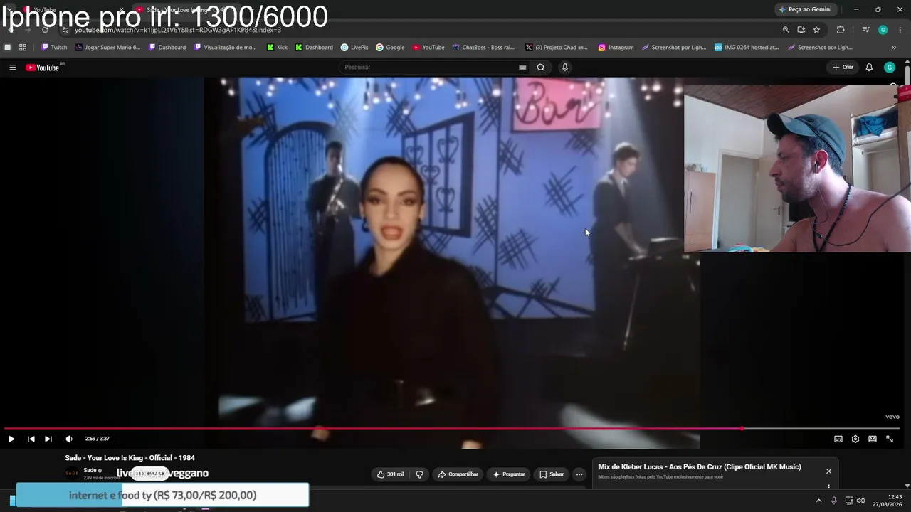Viewport: 911px width, 512px height.
Task: Like the Sade video (301 mil)
Action: click(390, 474)
